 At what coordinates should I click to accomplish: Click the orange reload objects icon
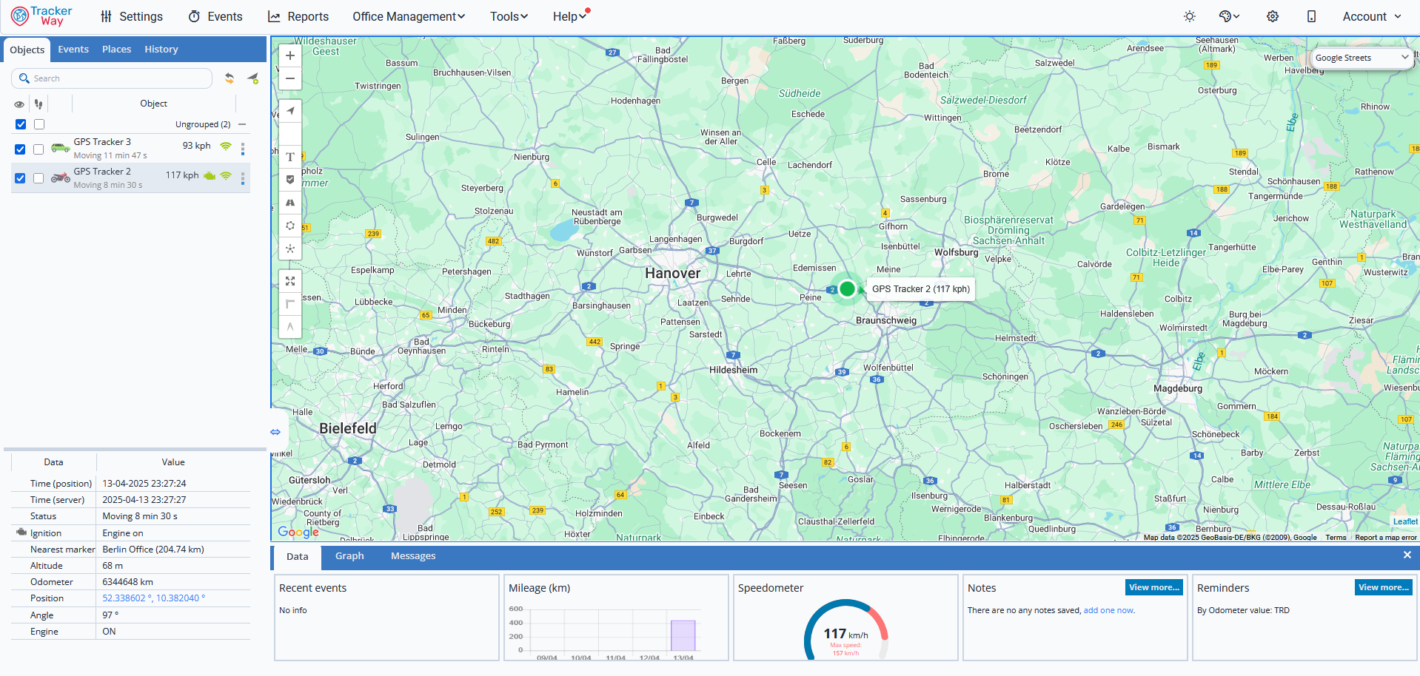click(230, 78)
